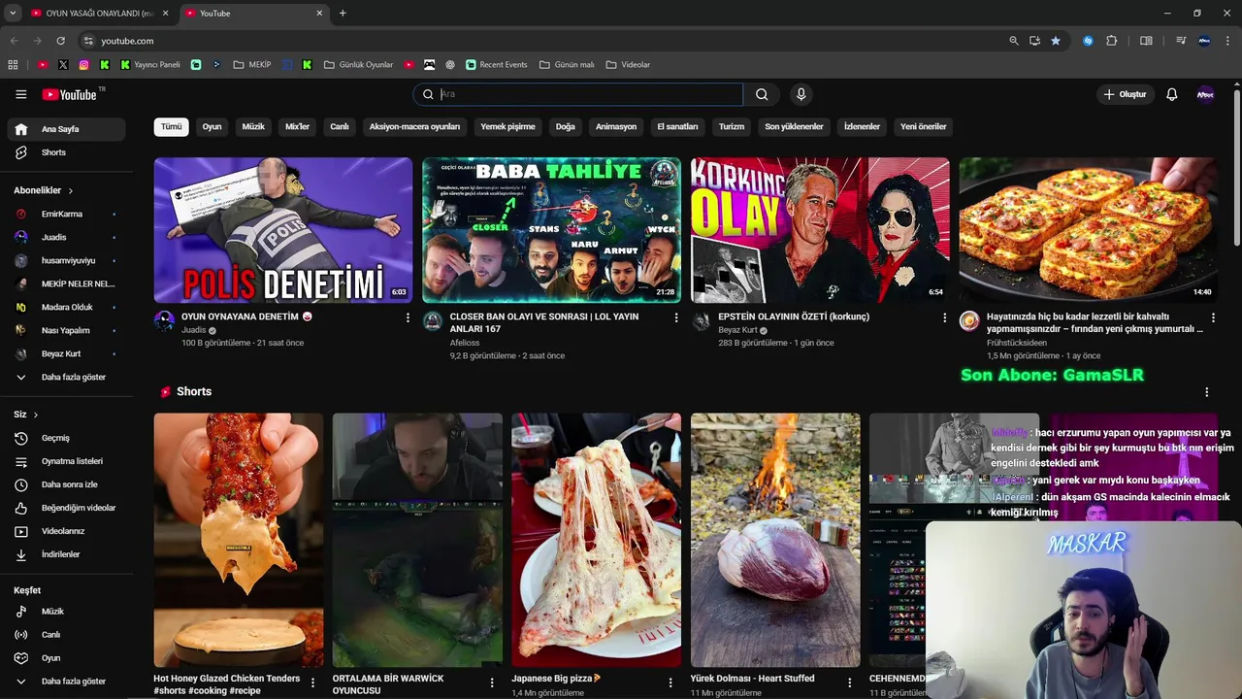Expand the Abonelikler section chevron

71,190
